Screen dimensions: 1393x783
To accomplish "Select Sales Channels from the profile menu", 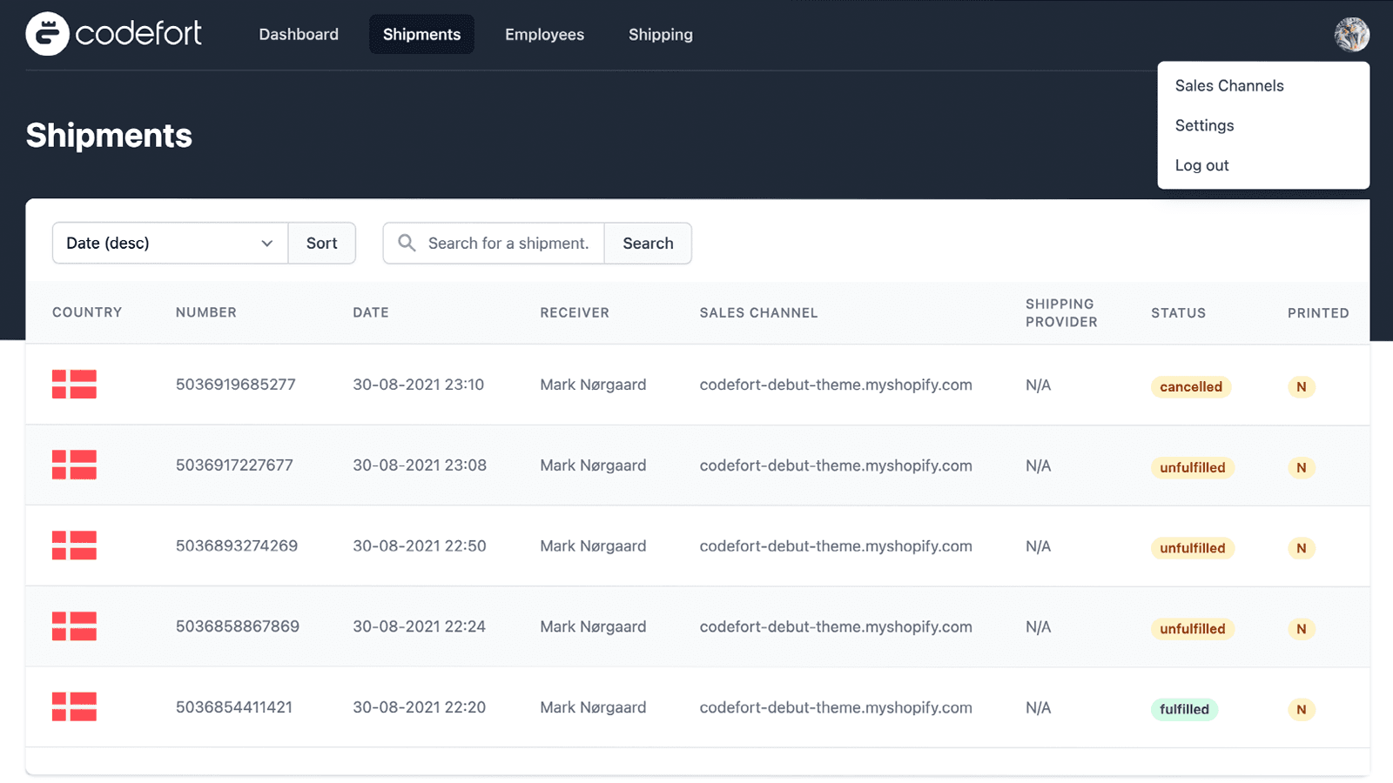I will (x=1228, y=85).
